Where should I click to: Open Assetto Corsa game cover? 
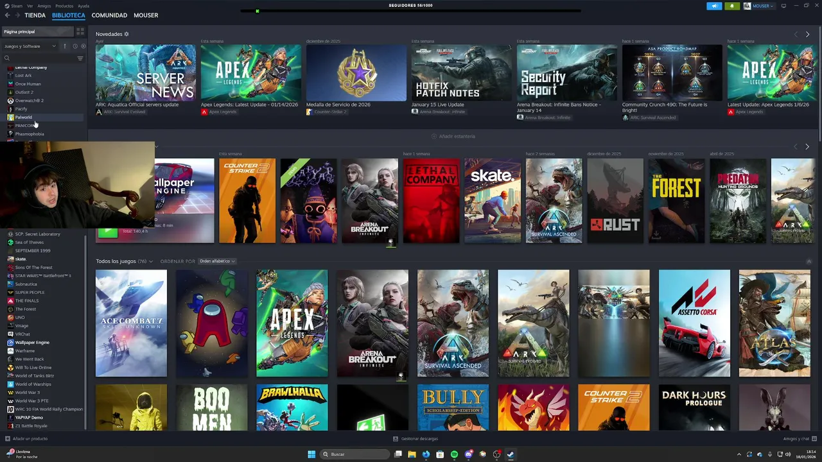(x=694, y=323)
